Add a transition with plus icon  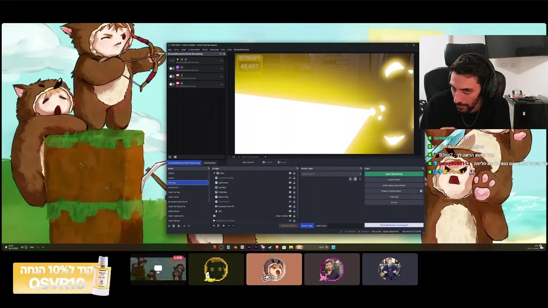[x=350, y=179]
